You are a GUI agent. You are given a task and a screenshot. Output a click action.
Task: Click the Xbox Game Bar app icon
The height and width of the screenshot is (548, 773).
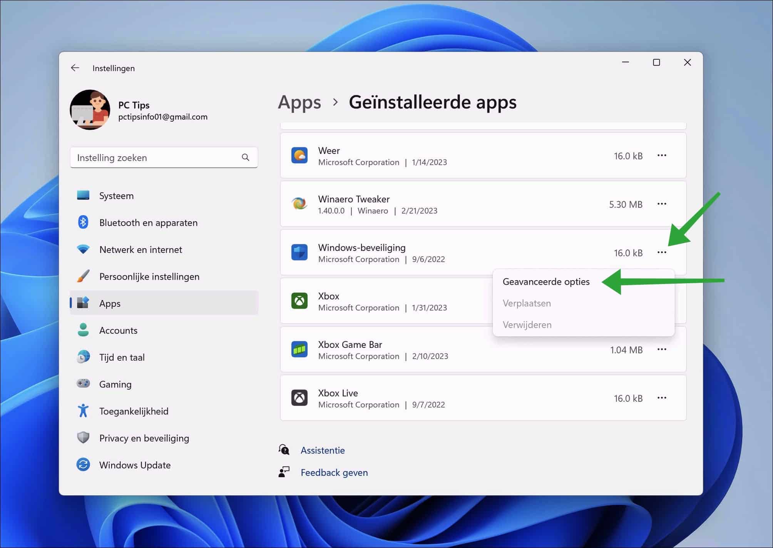299,349
